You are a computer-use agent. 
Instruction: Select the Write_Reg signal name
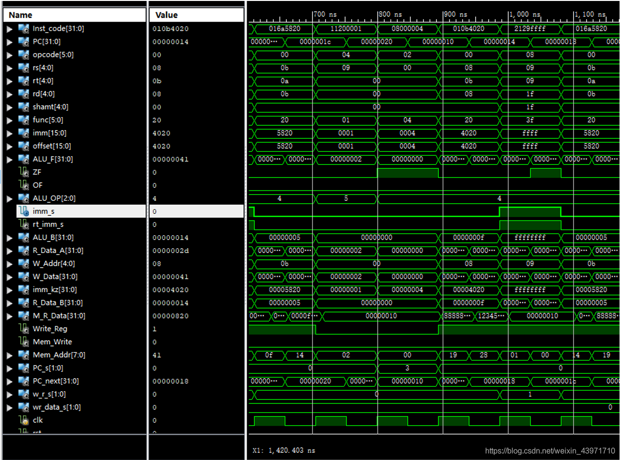50,329
